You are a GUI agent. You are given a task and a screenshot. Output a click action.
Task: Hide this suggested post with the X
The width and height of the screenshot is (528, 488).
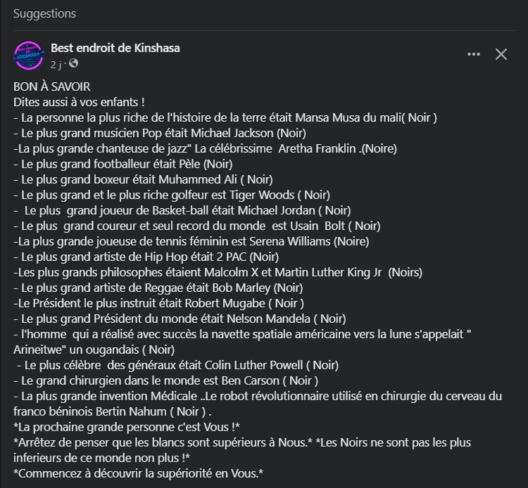click(x=501, y=54)
